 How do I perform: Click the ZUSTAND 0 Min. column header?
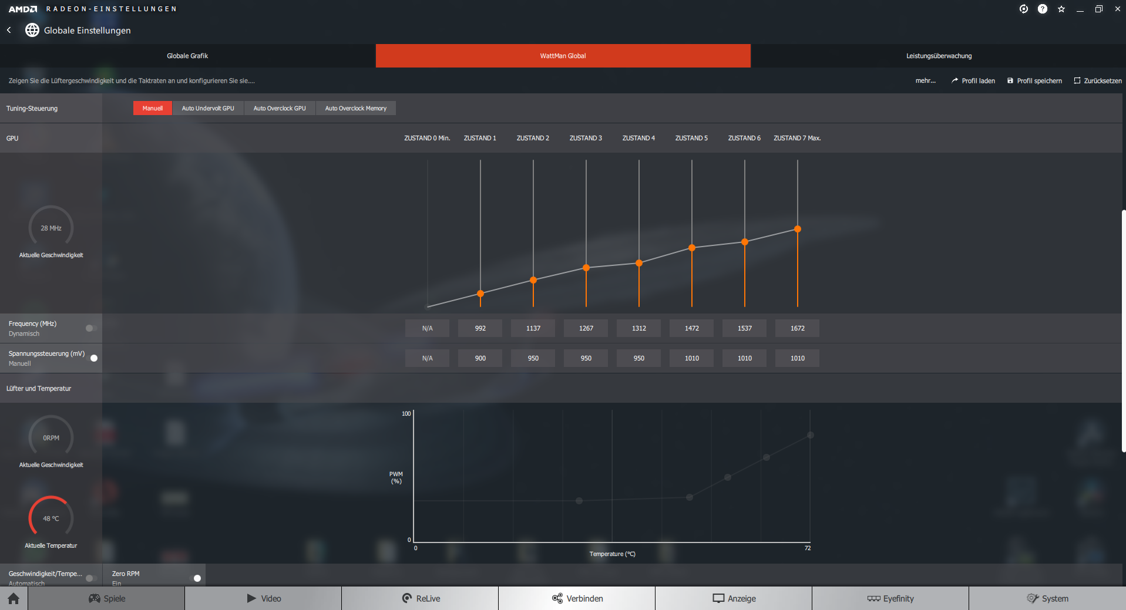(x=427, y=138)
